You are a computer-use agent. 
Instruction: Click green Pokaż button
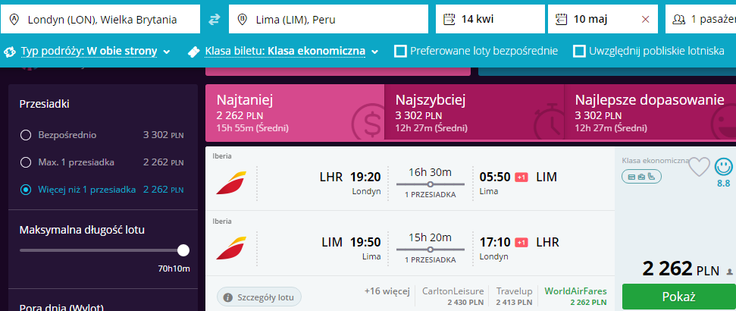(678, 297)
